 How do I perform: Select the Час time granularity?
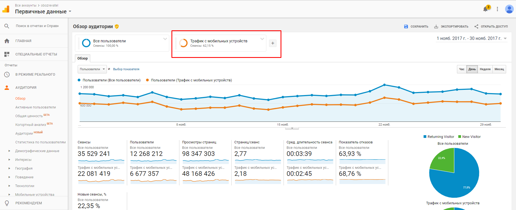coord(462,69)
